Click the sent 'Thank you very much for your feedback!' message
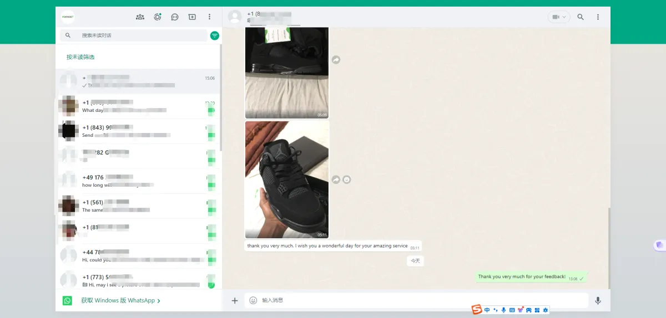 point(531,277)
